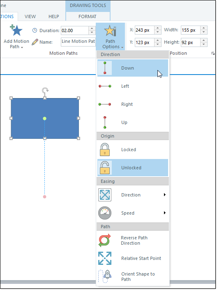Screen dimensions: 217x290
Task: Click the Orient Shape to Path rocket icon
Action: (105, 276)
